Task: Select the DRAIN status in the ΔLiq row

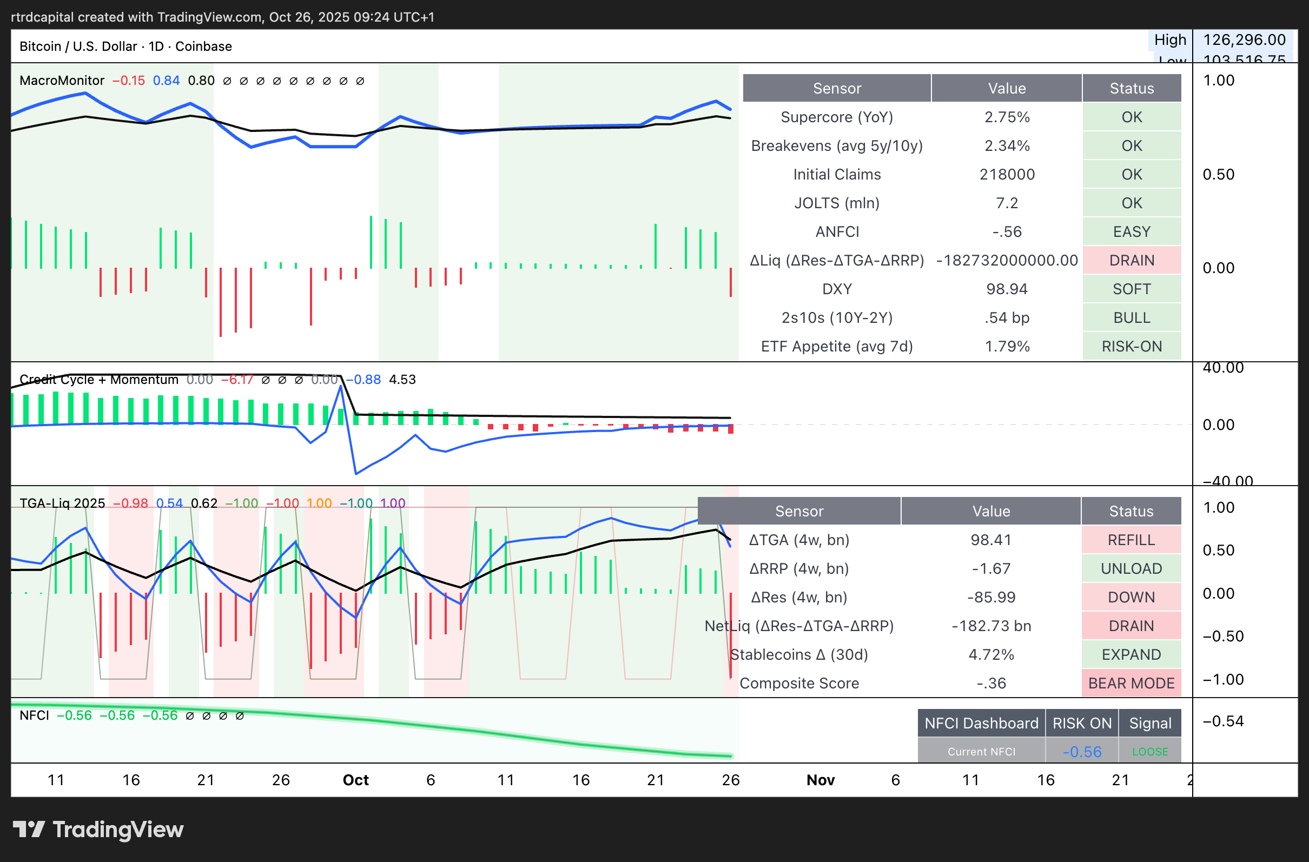Action: point(1132,261)
